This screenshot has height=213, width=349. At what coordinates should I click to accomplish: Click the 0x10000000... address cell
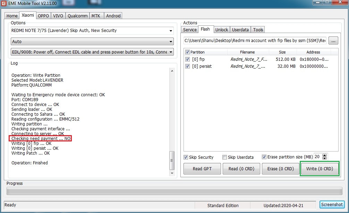coord(314,66)
